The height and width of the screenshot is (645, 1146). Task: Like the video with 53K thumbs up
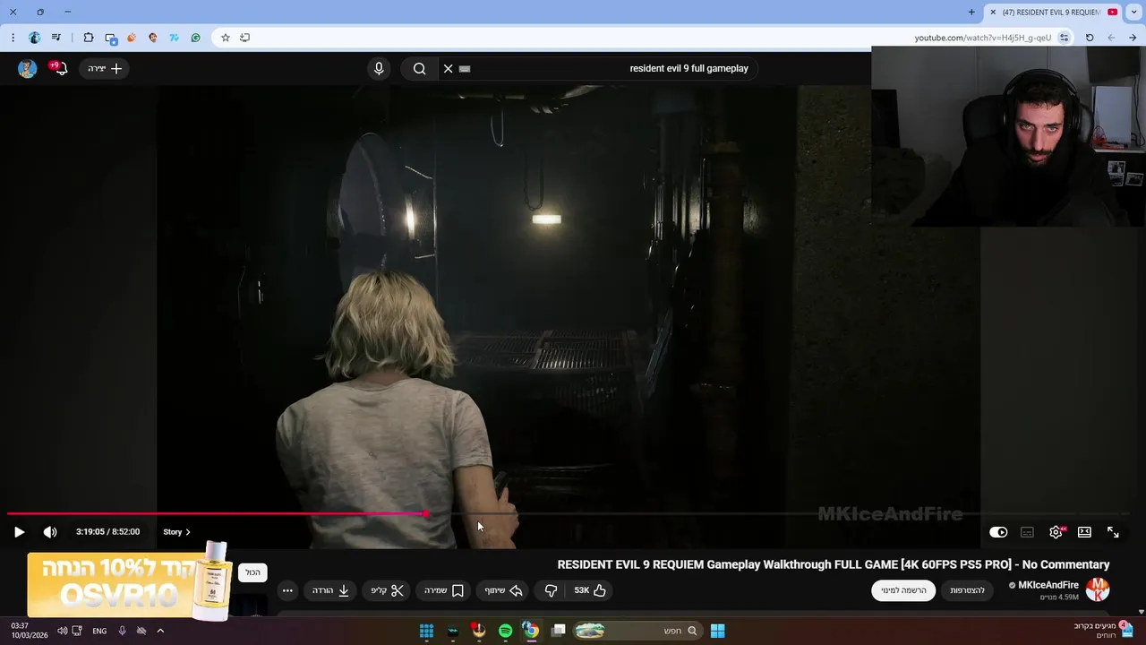[x=589, y=590]
